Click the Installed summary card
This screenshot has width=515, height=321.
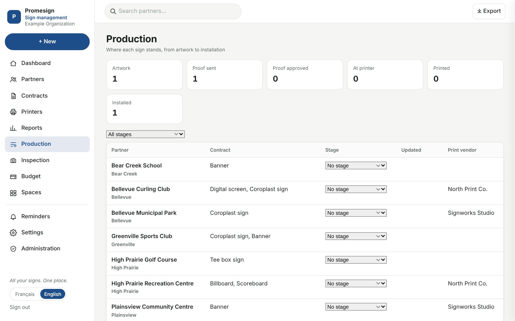(144, 109)
